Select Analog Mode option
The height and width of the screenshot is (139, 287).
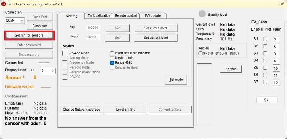coord(65,58)
